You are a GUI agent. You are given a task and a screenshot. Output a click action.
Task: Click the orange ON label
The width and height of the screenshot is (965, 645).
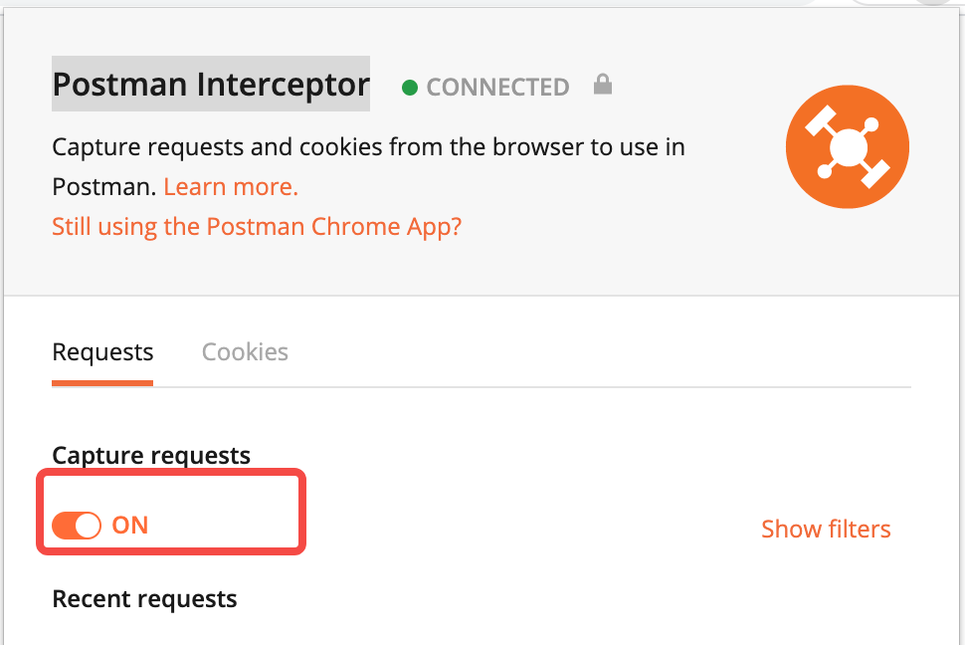coord(130,525)
